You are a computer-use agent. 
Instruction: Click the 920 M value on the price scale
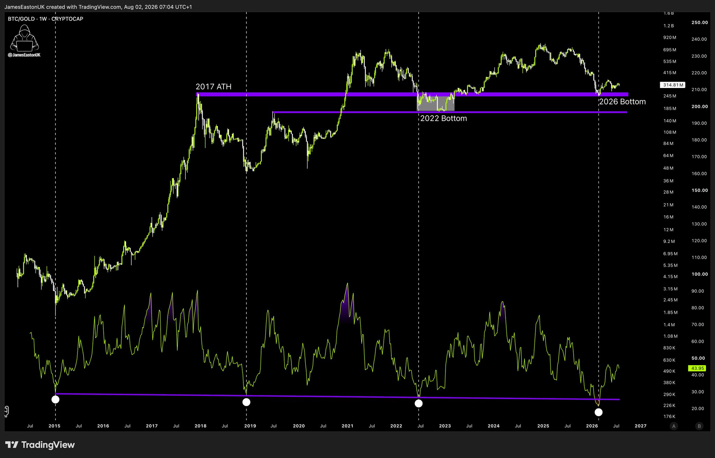670,37
